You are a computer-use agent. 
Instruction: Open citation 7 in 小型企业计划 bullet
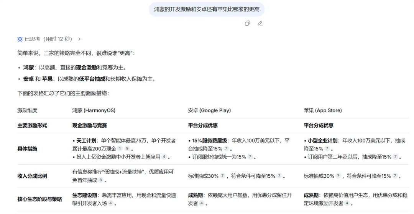click(x=327, y=148)
